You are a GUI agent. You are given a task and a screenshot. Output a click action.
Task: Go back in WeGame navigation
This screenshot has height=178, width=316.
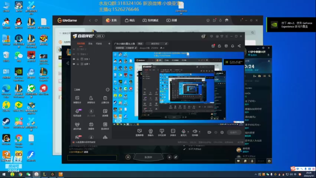pos(90,21)
